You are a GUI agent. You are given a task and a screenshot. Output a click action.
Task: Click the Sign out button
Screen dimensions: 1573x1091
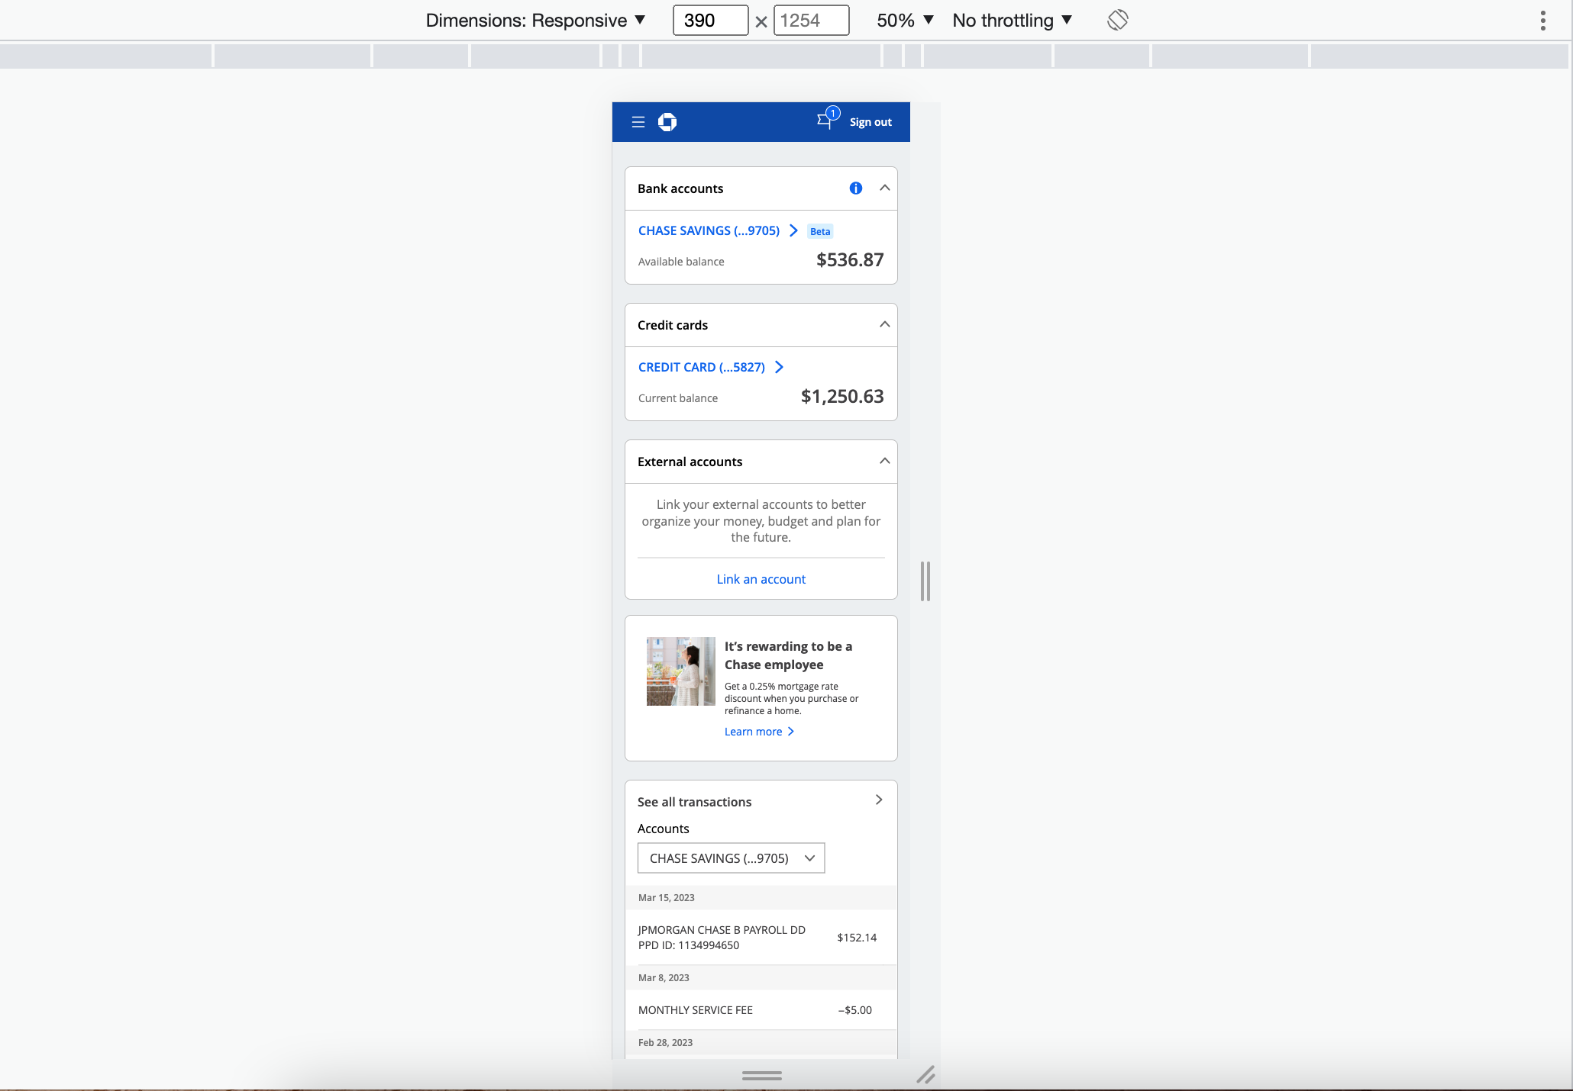(870, 122)
